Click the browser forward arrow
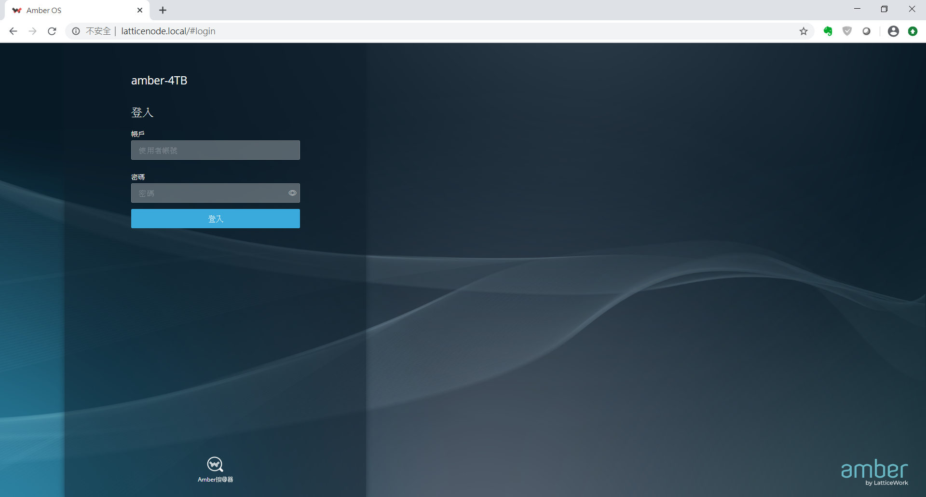Image resolution: width=926 pixels, height=497 pixels. click(33, 31)
